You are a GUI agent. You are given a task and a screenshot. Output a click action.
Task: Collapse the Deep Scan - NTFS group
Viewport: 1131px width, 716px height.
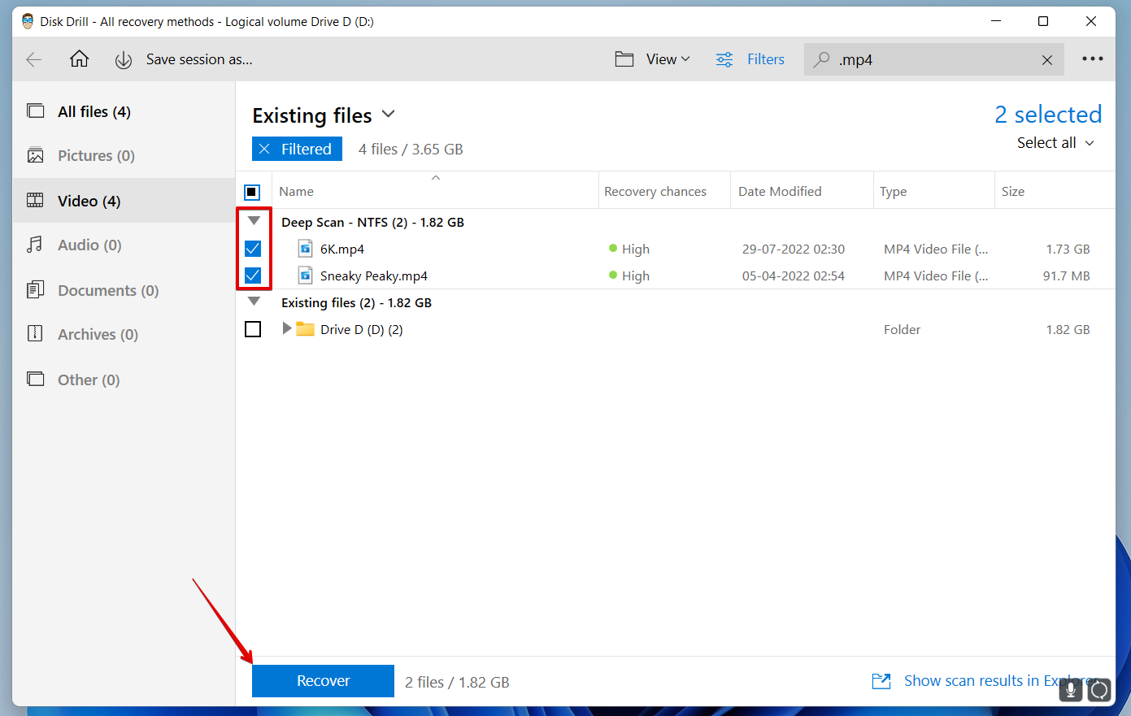254,221
